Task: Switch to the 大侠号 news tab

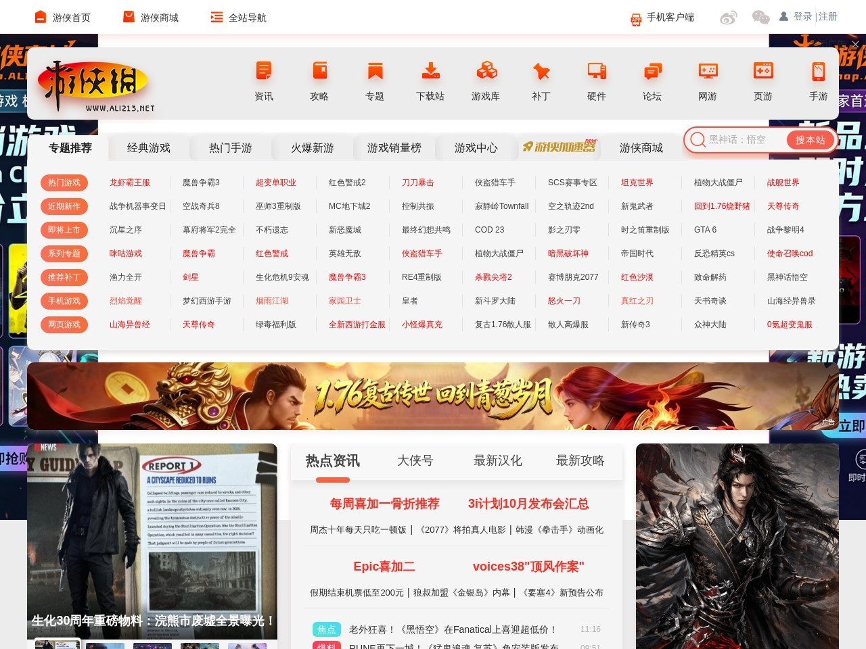Action: click(x=415, y=460)
